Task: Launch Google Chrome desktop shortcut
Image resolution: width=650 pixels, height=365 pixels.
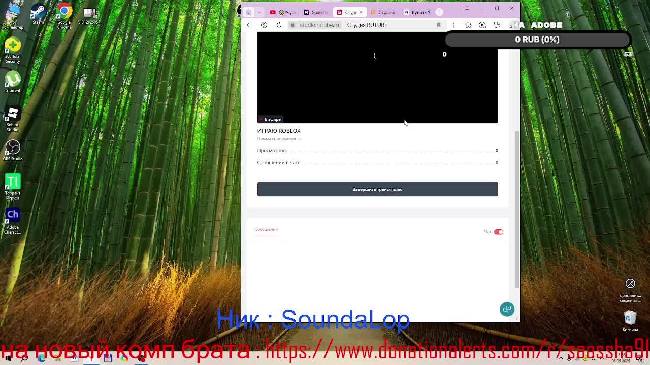Action: (64, 15)
